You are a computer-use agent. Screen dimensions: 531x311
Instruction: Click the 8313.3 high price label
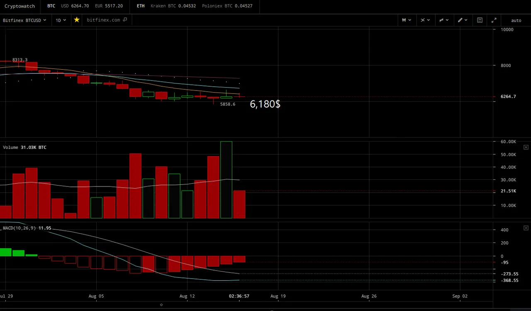coord(20,60)
